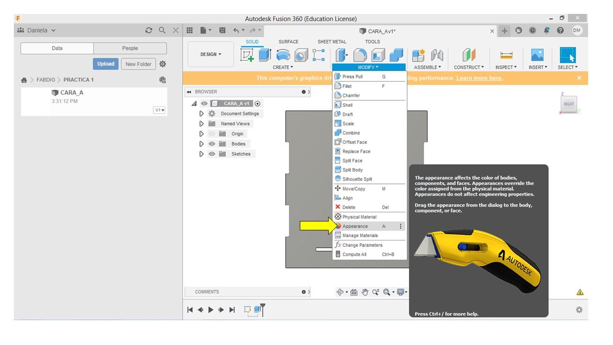The image size is (613, 345).
Task: Activate the Select tool icon
Action: [x=568, y=55]
